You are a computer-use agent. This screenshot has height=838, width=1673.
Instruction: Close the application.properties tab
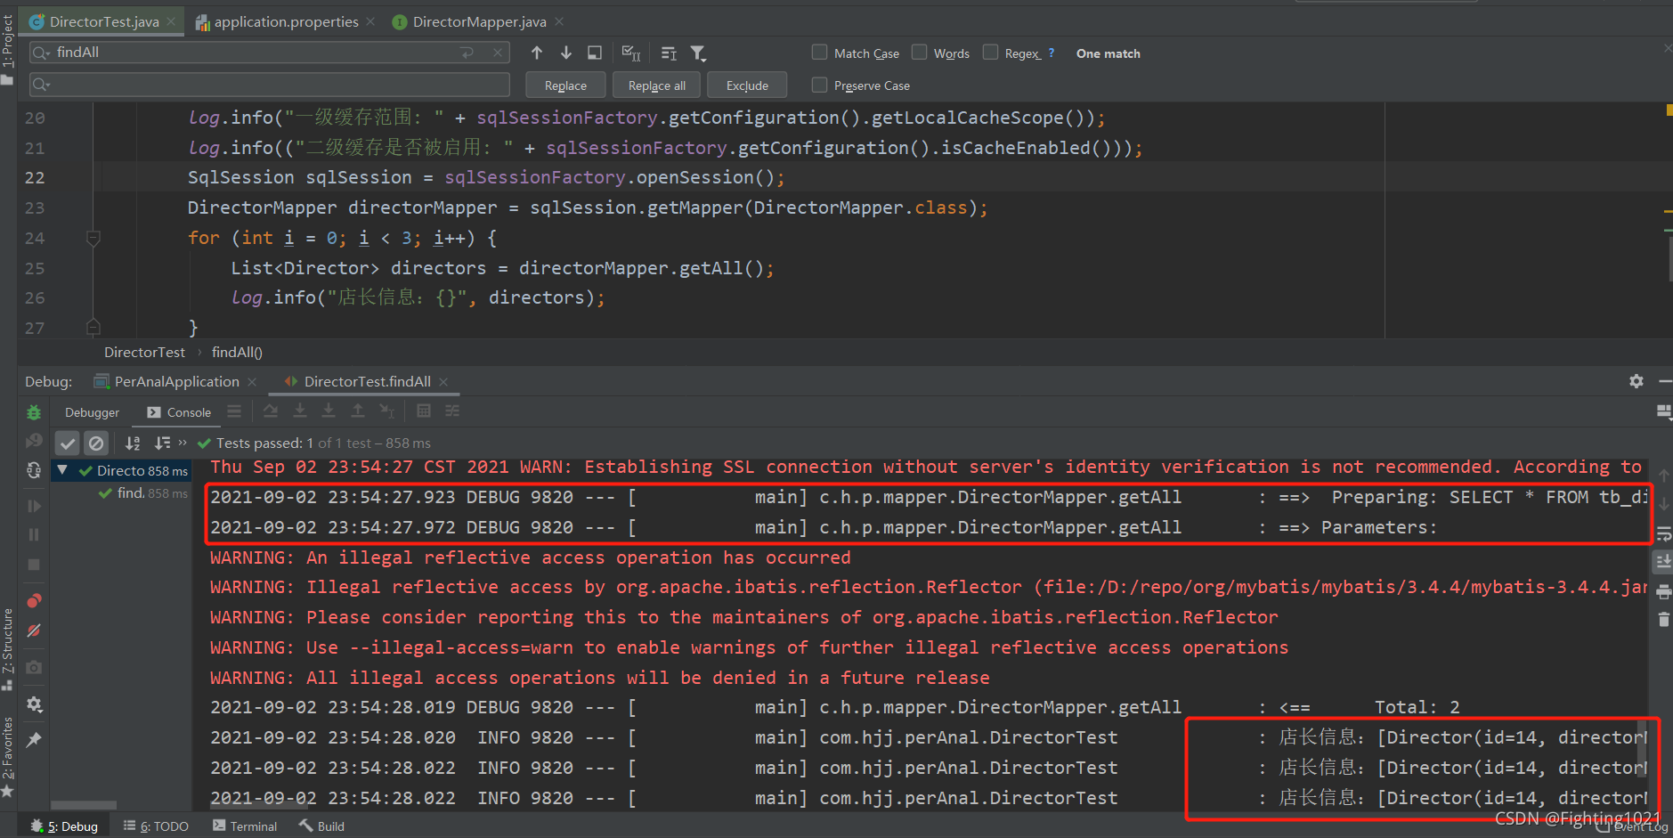click(x=370, y=21)
